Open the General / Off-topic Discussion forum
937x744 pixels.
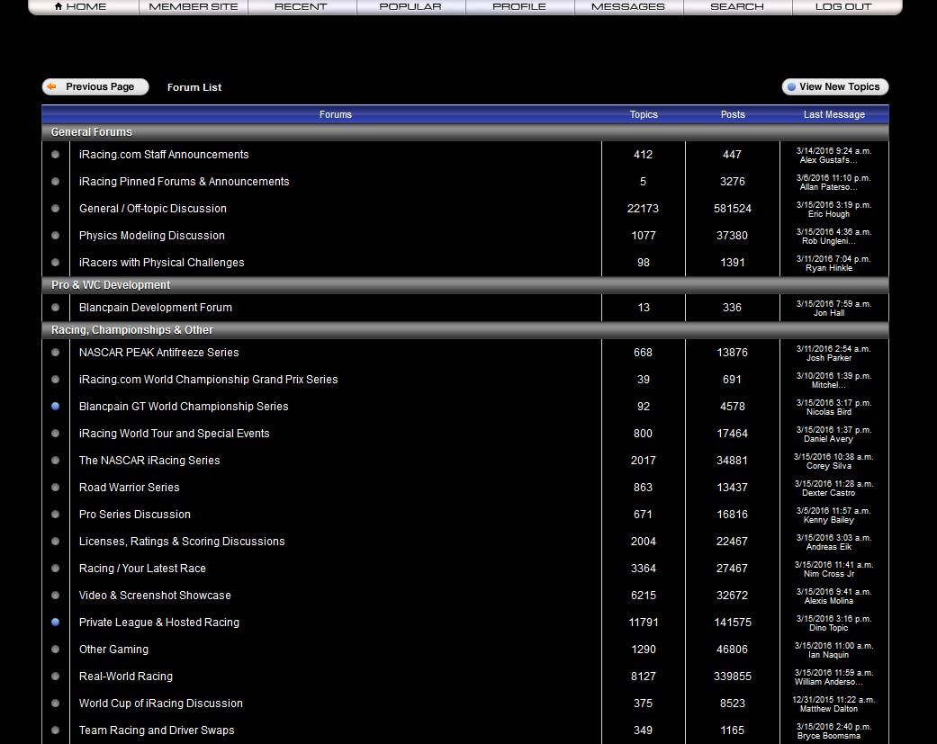click(152, 208)
